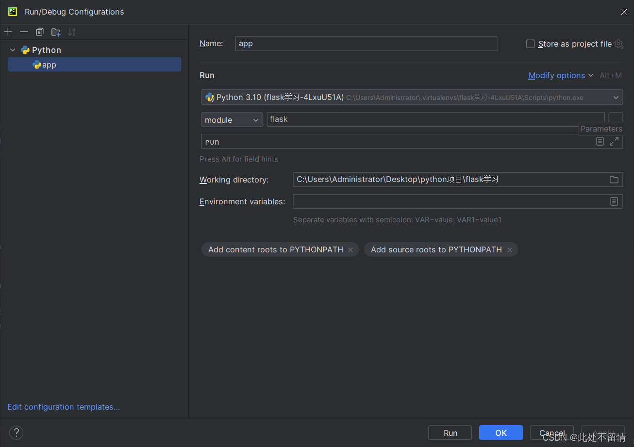Image resolution: width=634 pixels, height=447 pixels.
Task: Select the Python group node
Action: click(x=47, y=50)
